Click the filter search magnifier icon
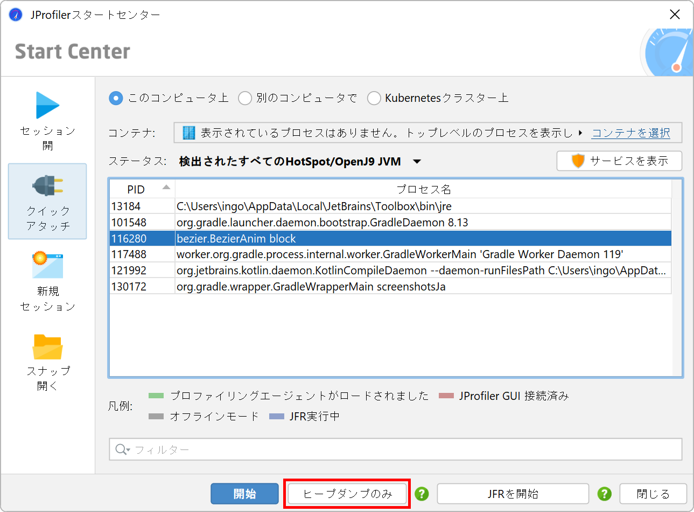 coord(122,449)
